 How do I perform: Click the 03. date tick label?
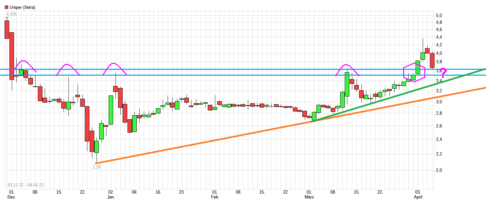pyautogui.click(x=418, y=192)
